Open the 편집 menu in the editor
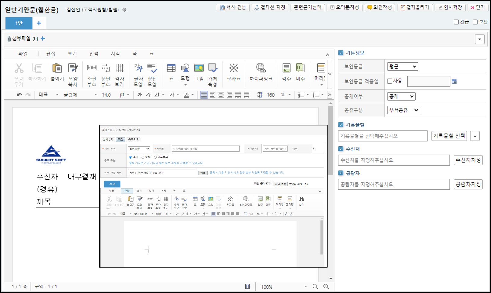 pos(51,54)
